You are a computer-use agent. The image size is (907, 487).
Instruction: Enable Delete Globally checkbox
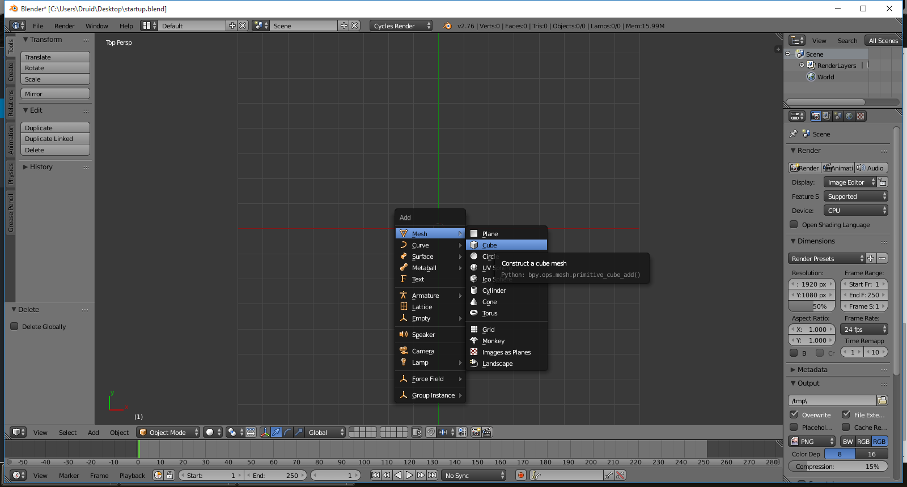pos(15,326)
